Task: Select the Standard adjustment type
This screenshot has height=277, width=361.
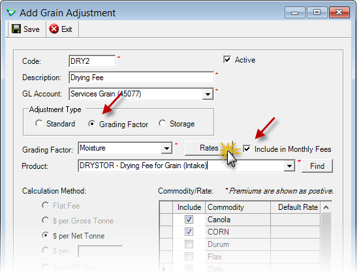Action: pos(39,123)
